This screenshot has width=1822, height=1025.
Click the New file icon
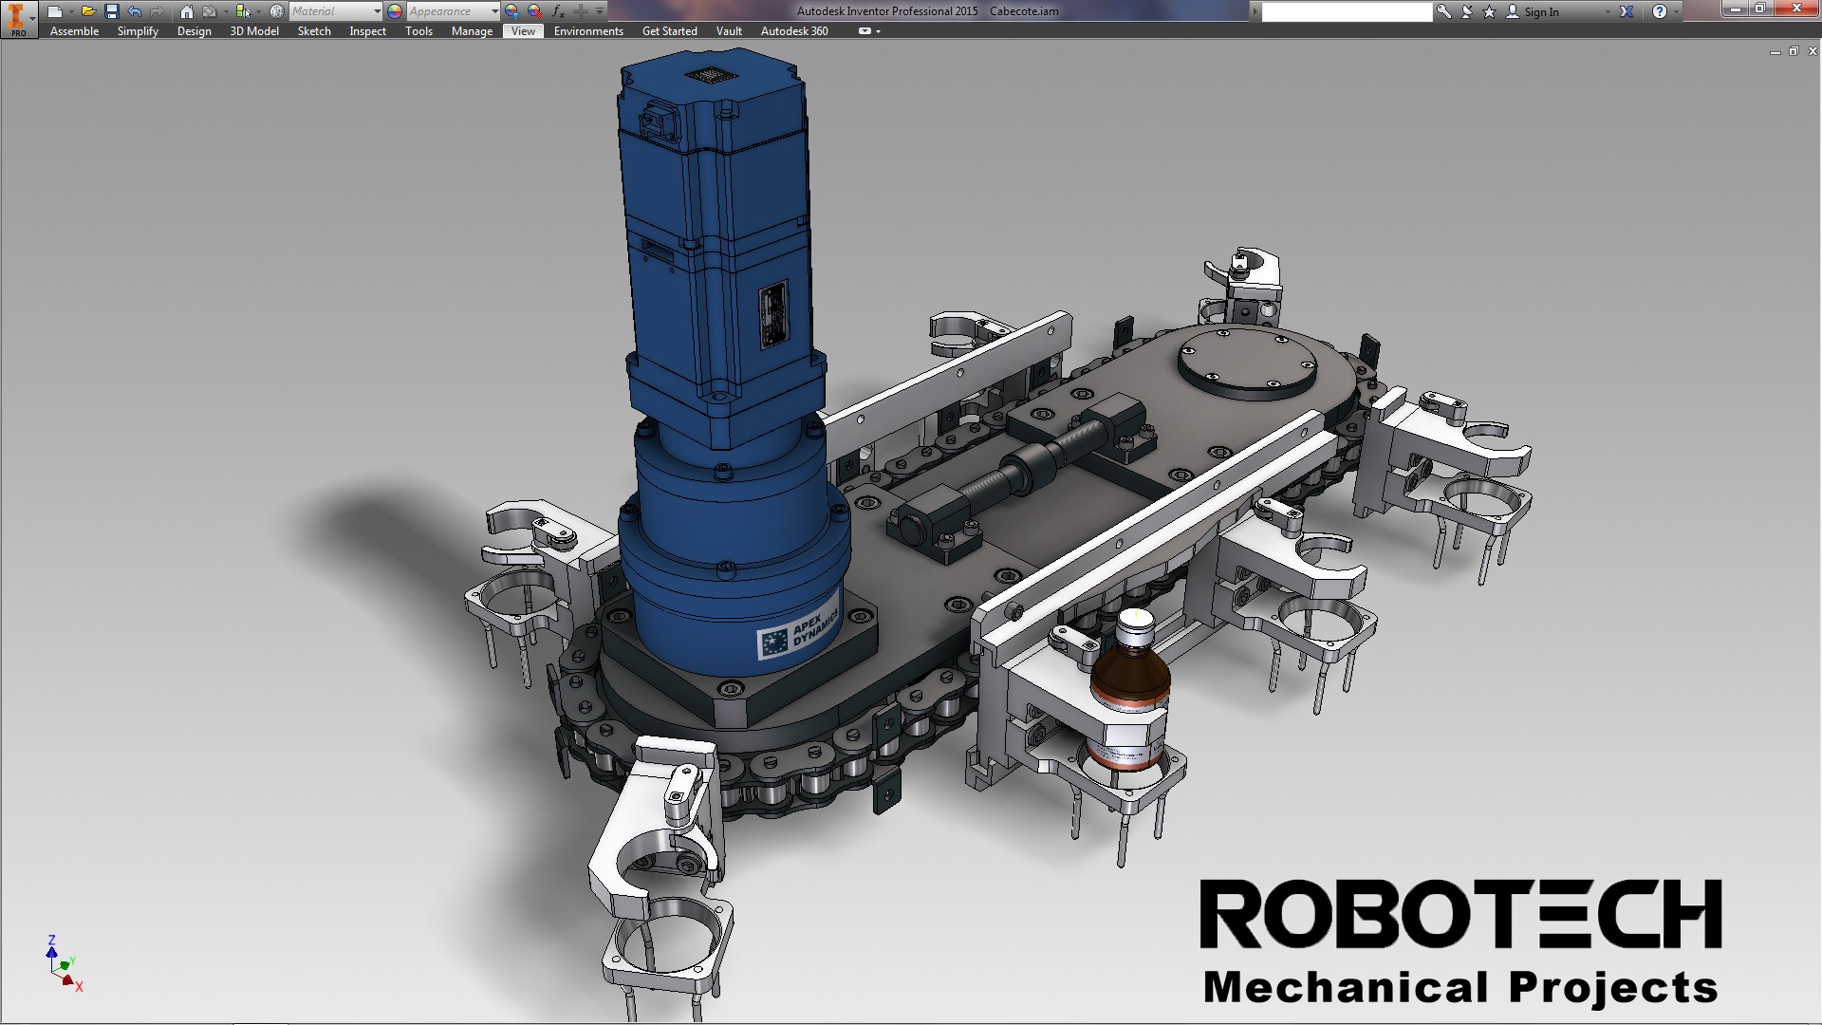(x=55, y=11)
